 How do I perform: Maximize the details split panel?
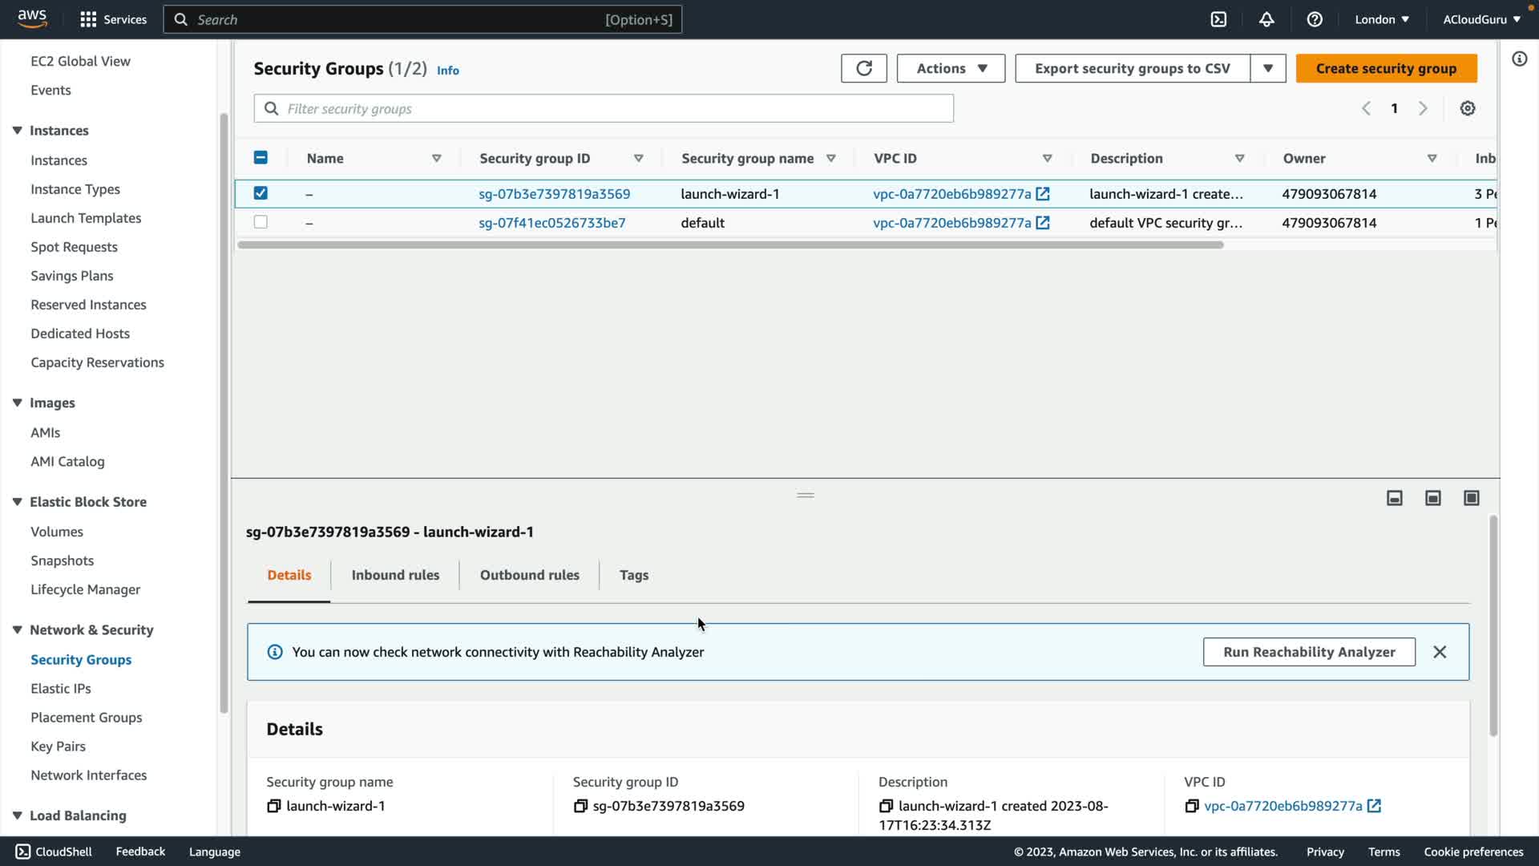pos(1471,498)
